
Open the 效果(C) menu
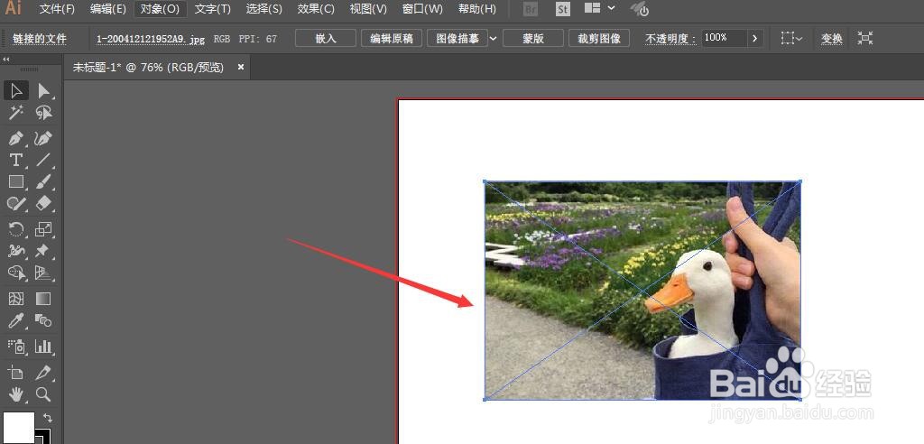pos(316,9)
